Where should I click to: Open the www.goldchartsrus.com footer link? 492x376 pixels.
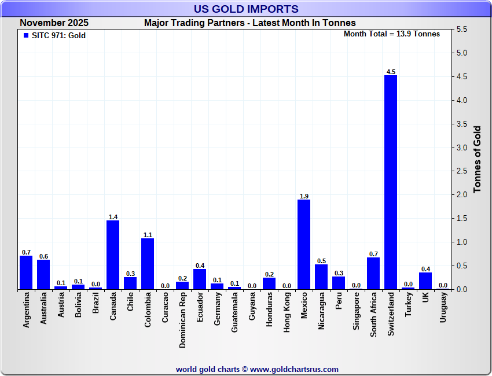click(294, 369)
